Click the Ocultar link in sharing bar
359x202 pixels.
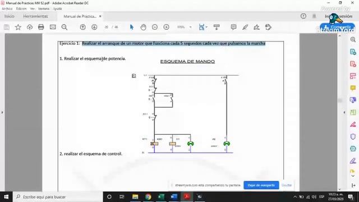tap(287, 185)
